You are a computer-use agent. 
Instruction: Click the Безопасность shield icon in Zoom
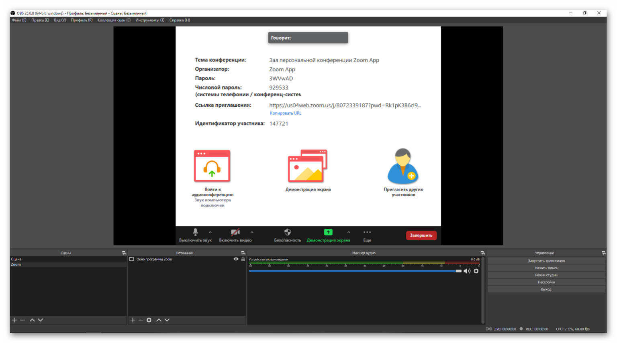(x=288, y=232)
